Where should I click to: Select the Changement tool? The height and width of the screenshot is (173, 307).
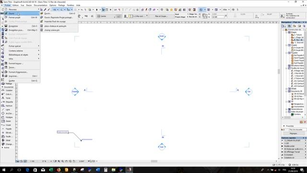[8, 144]
